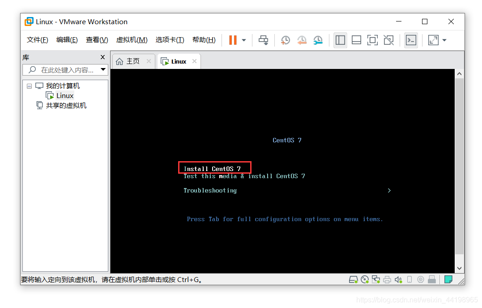Select the Troubleshooting boot entry

point(210,191)
